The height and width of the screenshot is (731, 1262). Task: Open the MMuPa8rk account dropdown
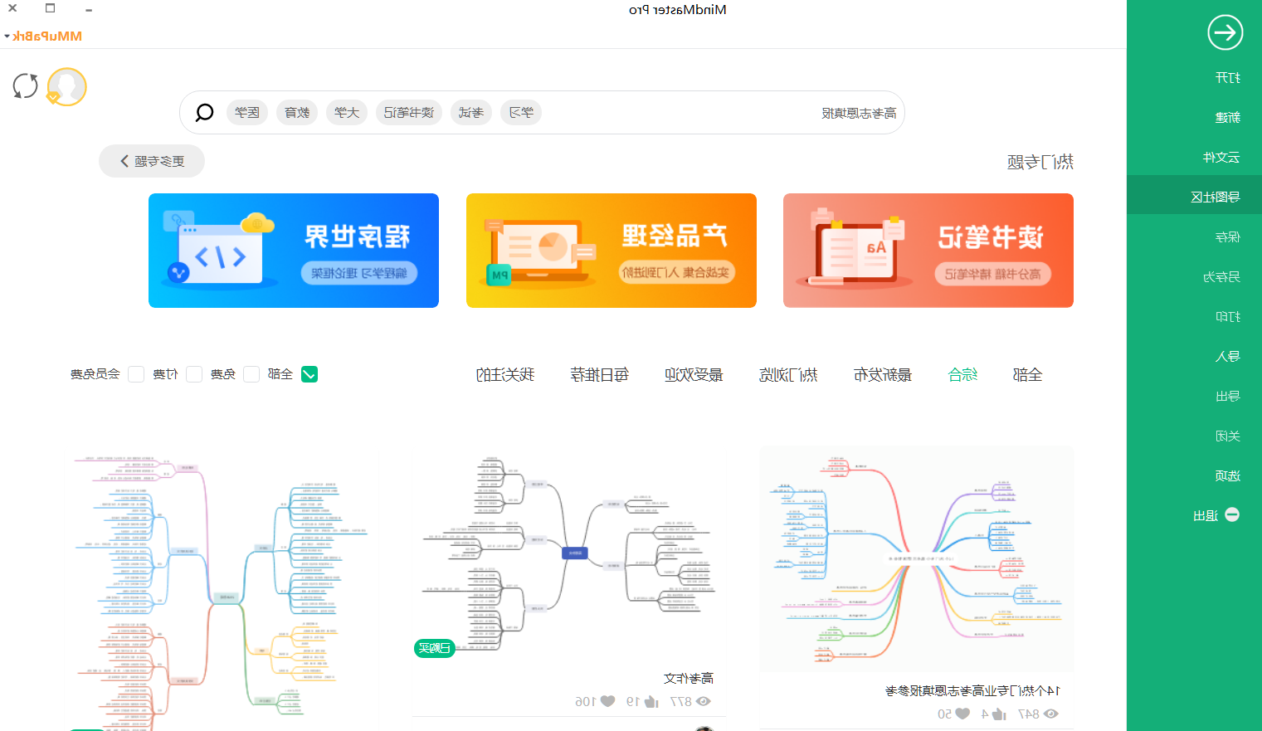(x=43, y=37)
